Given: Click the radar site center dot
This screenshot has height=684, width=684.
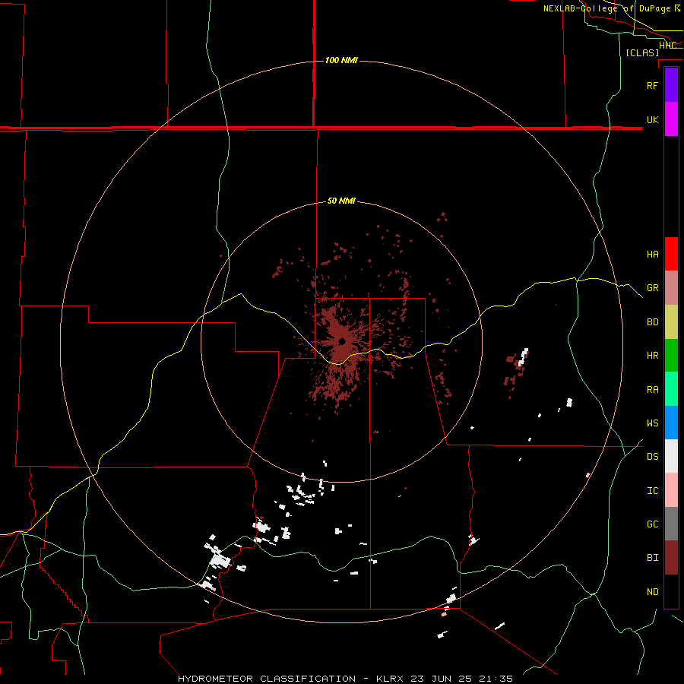Looking at the screenshot, I should pos(342,341).
